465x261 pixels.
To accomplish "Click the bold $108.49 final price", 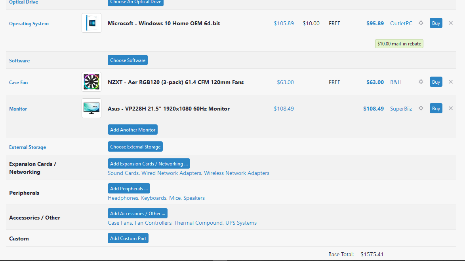I will 374,109.
